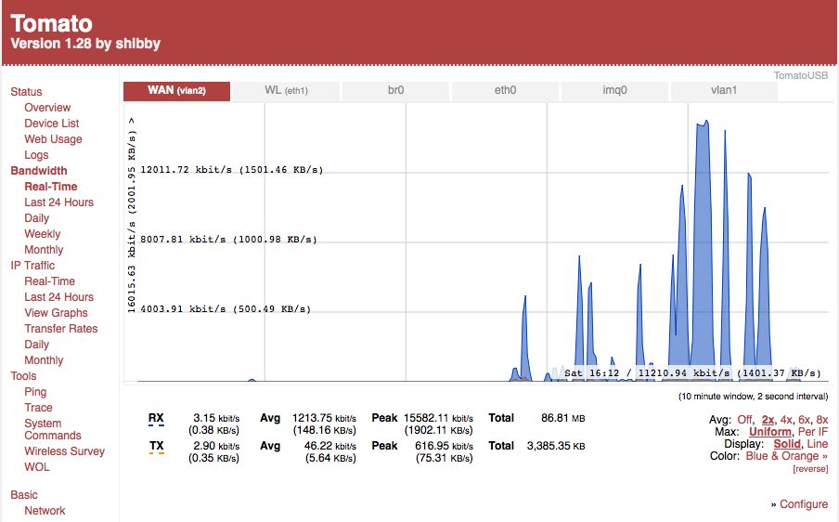Open the Device List page
The width and height of the screenshot is (839, 522).
(51, 124)
